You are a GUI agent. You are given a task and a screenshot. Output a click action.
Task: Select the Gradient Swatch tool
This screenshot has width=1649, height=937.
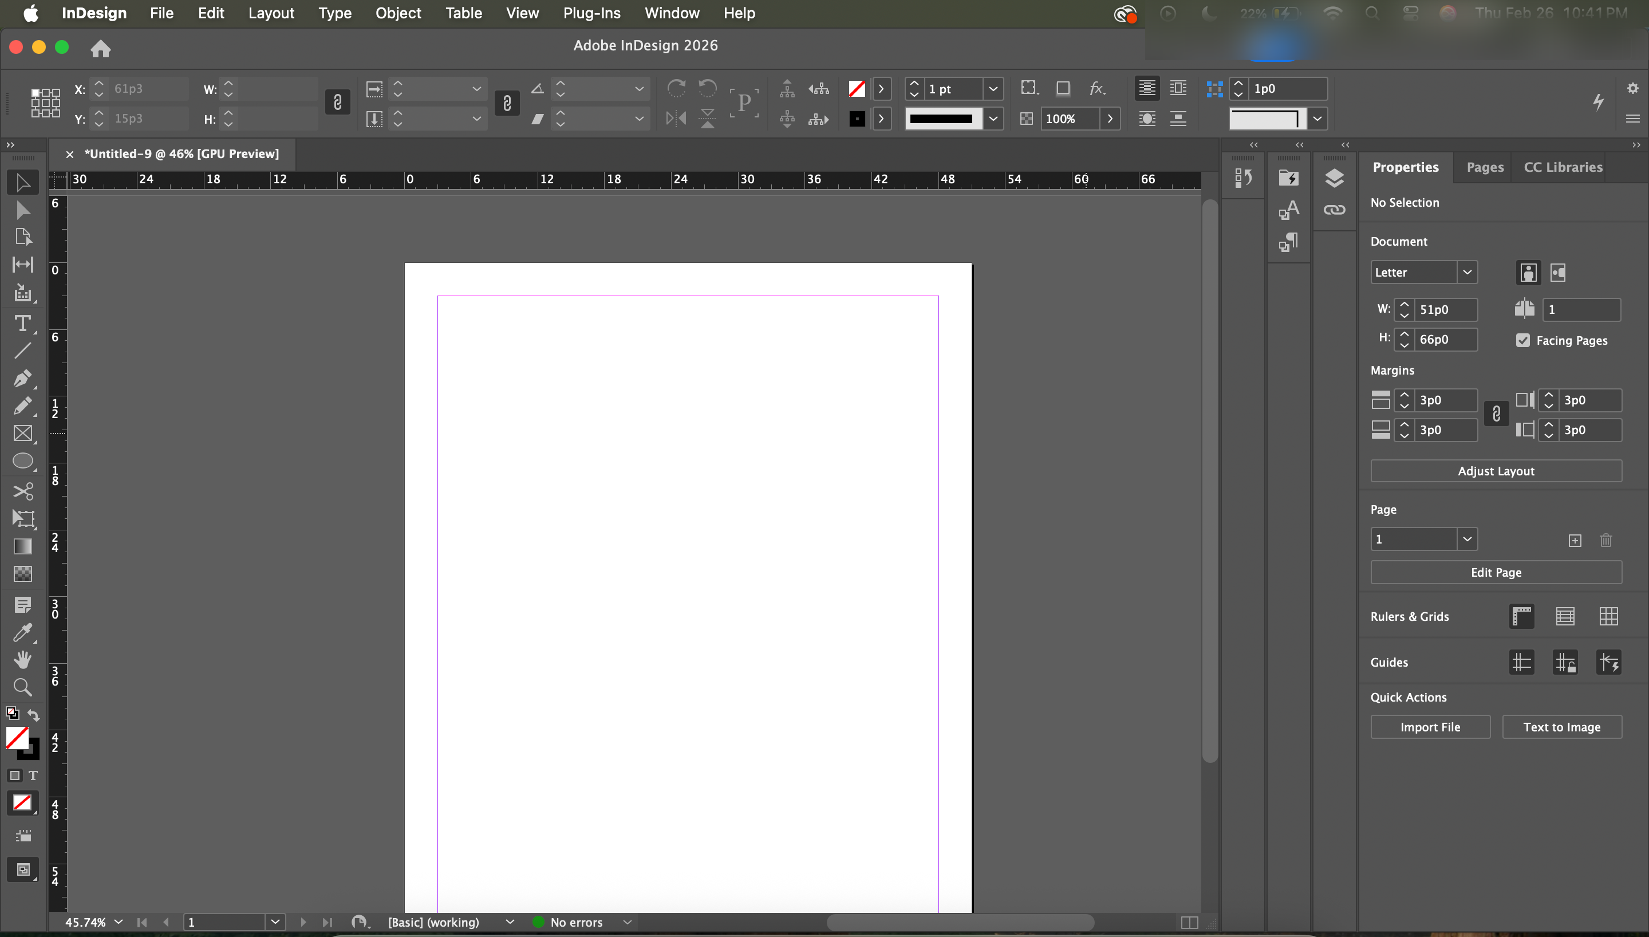tap(22, 546)
